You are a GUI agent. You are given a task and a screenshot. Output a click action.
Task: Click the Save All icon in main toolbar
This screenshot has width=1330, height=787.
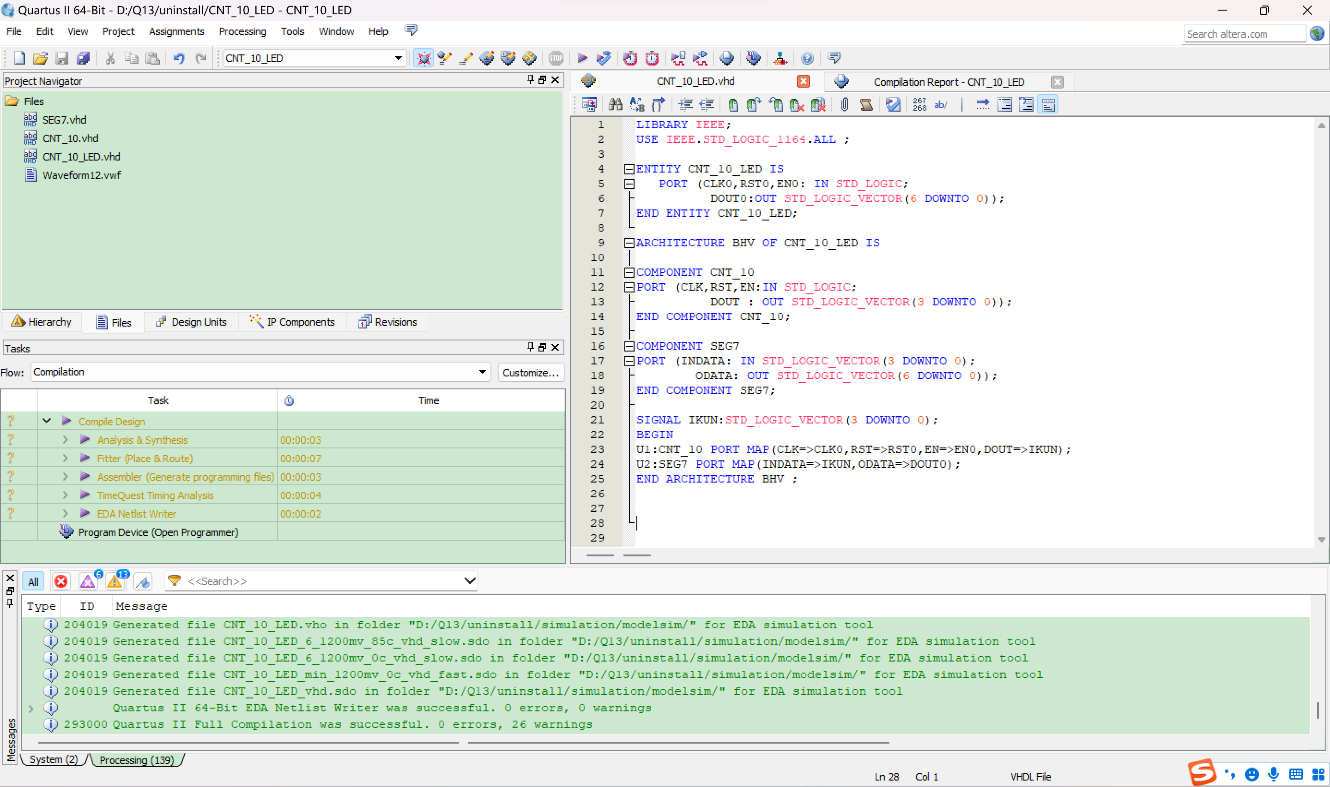pyautogui.click(x=83, y=58)
